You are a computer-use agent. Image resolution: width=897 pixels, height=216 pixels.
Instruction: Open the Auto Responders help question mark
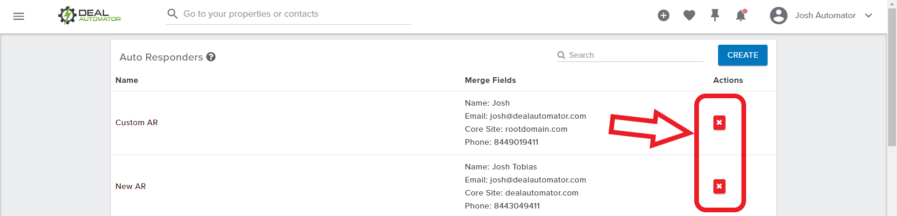[211, 57]
